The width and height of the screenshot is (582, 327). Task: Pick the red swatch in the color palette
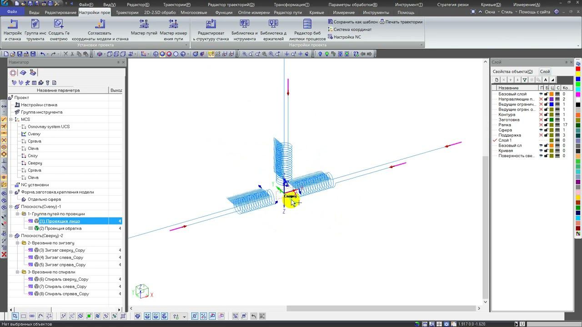point(578,69)
